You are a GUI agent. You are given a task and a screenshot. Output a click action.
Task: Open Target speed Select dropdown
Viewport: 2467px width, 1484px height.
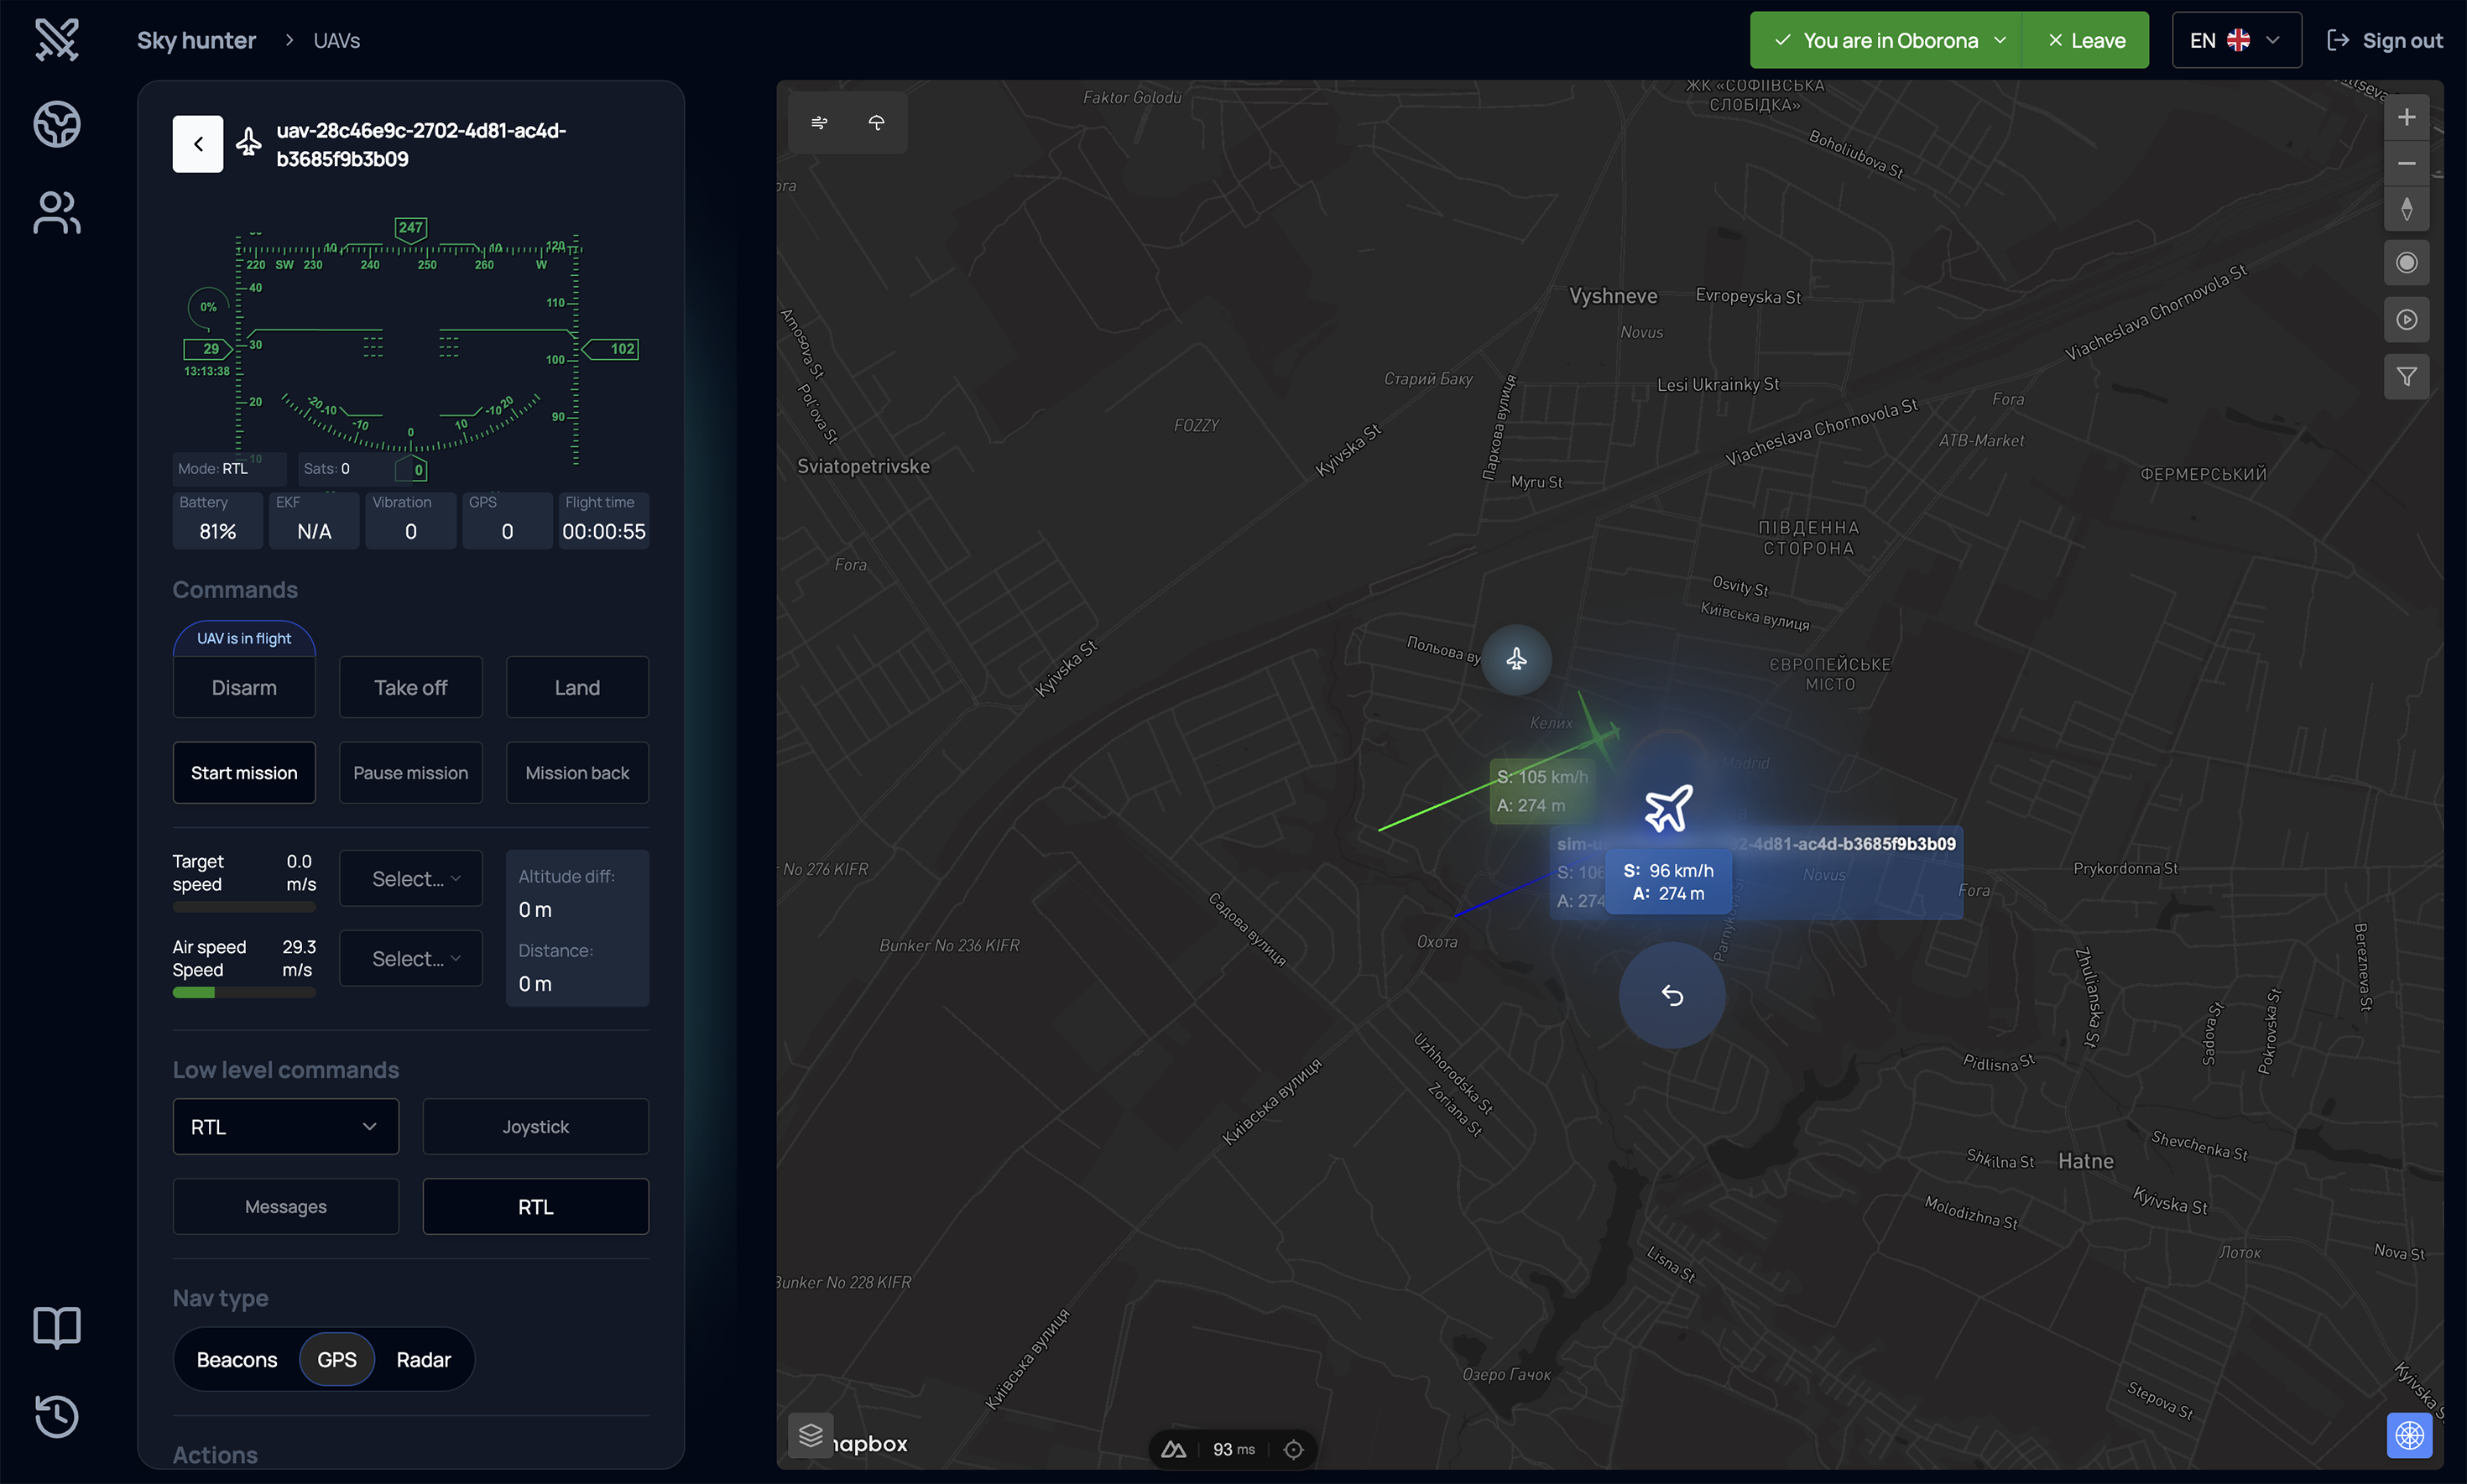pyautogui.click(x=411, y=878)
